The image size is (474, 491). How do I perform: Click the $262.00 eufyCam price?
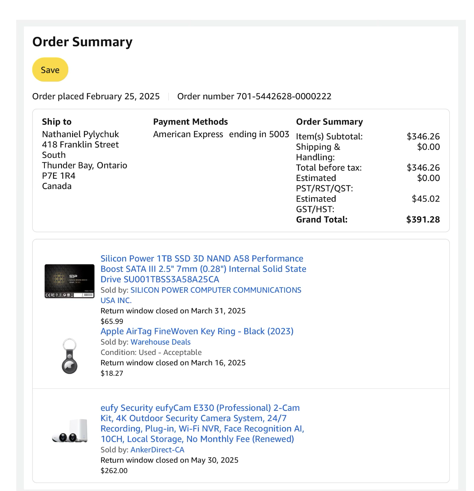114,471
